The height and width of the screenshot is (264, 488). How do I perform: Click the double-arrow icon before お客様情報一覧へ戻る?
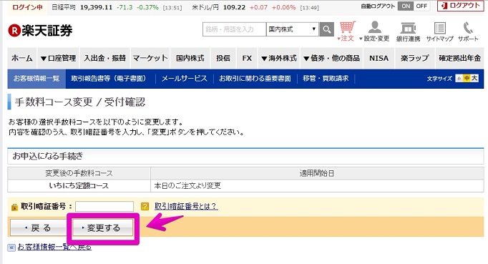pyautogui.click(x=11, y=248)
